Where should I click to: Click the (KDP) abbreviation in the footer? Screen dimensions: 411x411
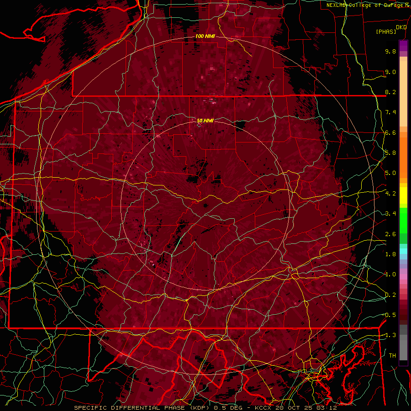(200, 408)
